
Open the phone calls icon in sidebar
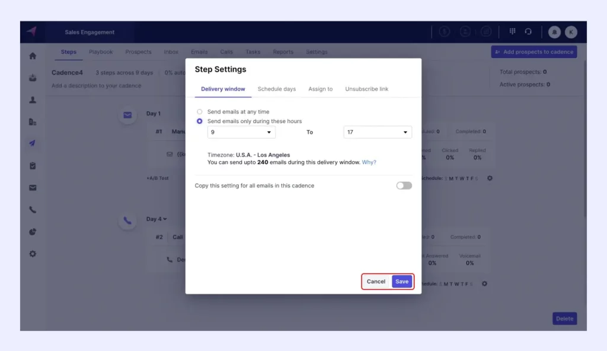(x=33, y=210)
